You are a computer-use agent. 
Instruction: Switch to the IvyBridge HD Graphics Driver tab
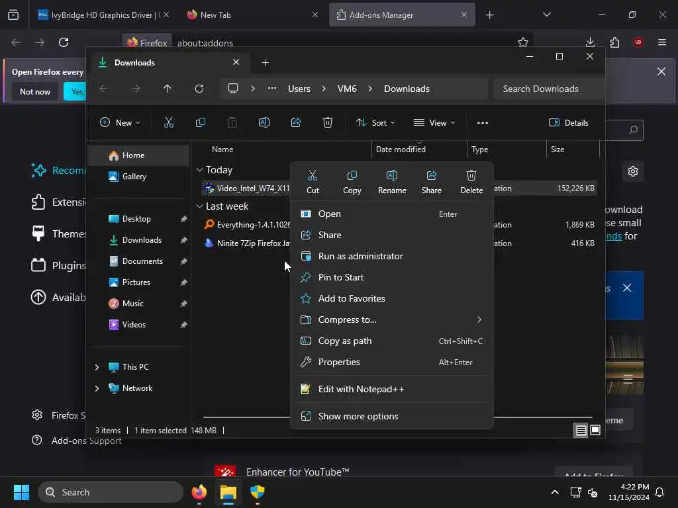(x=102, y=15)
